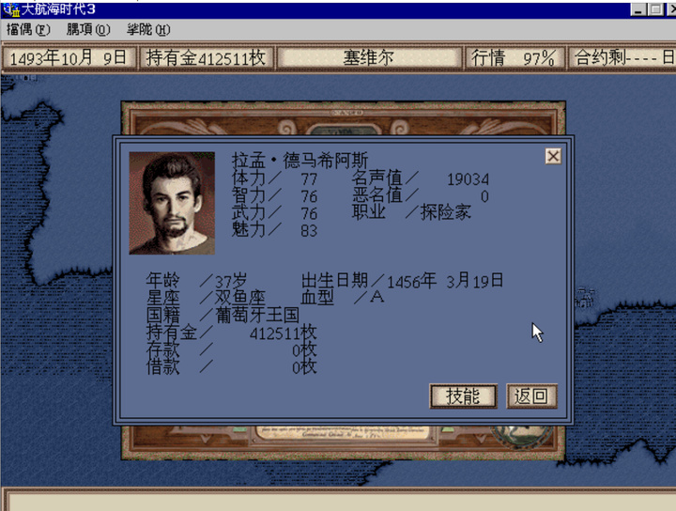The height and width of the screenshot is (511, 676).
Task: Click the blood type A value
Action: tap(376, 297)
